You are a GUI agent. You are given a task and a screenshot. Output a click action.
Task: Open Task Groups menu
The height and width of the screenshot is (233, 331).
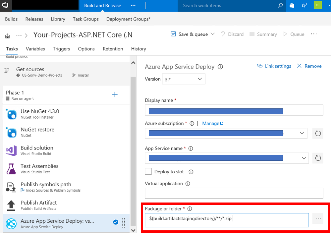86,19
